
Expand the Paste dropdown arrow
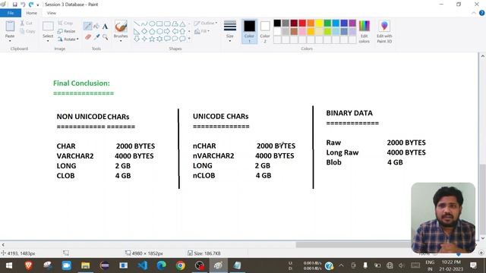(10, 41)
